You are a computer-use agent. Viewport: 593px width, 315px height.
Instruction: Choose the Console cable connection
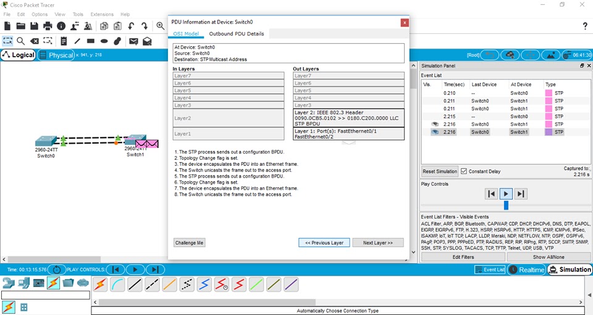pyautogui.click(x=117, y=284)
